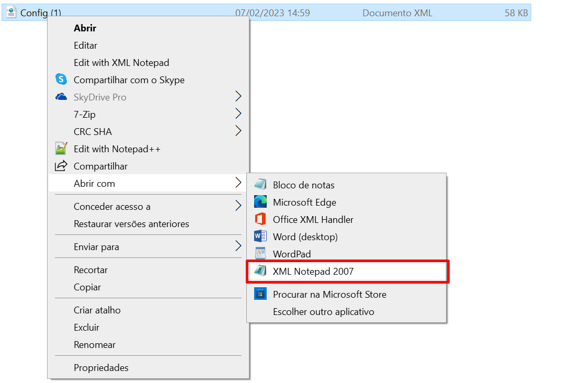Click the 58 KB size cell

coord(516,13)
